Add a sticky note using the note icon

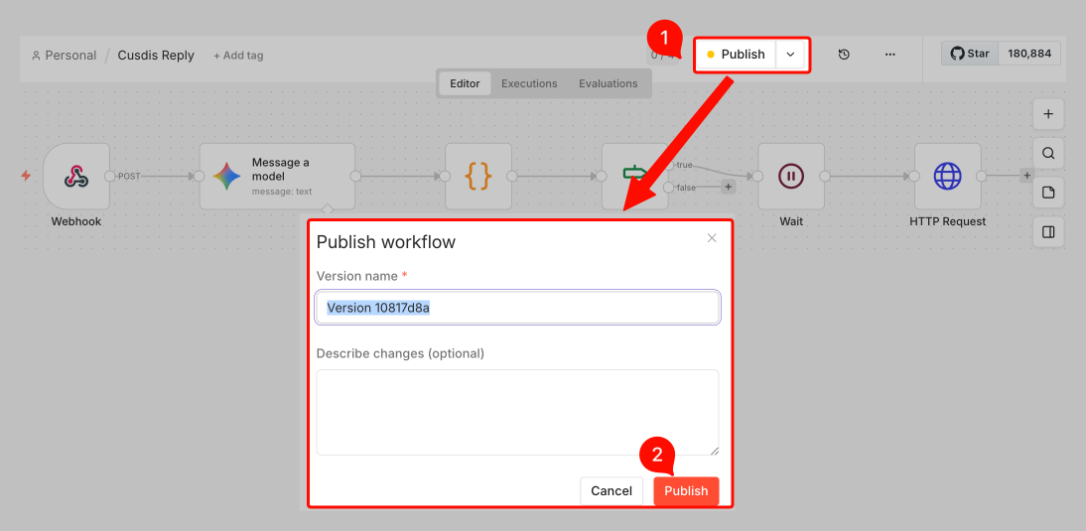[1048, 193]
